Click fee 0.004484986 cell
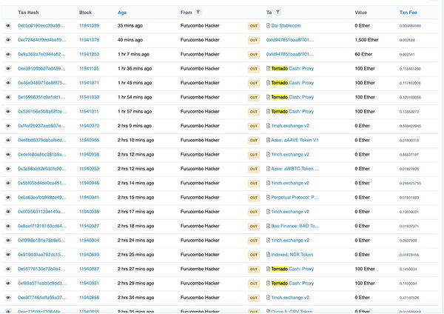The height and width of the screenshot is (314, 444). (x=410, y=26)
